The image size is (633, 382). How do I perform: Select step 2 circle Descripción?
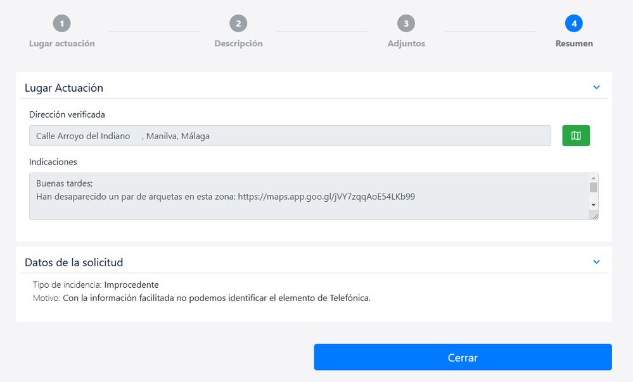pyautogui.click(x=238, y=23)
